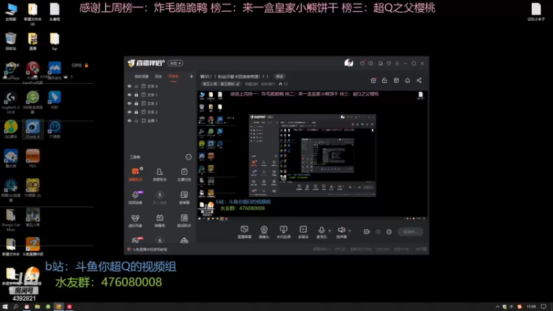Image resolution: width=553 pixels, height=311 pixels.
Task: Open the Logitech G HUB desktop icon
Action: point(11,102)
